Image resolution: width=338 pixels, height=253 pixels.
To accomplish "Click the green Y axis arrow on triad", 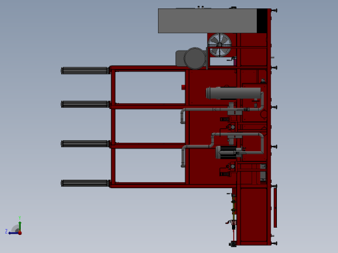I will [x=19, y=226].
